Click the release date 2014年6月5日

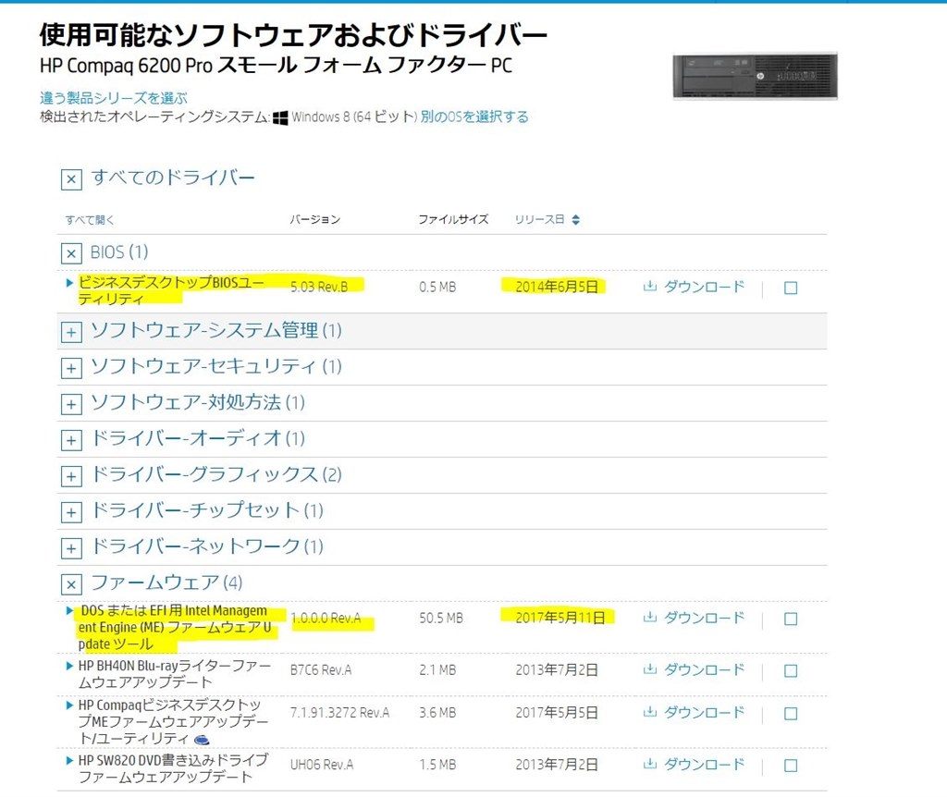coord(556,287)
